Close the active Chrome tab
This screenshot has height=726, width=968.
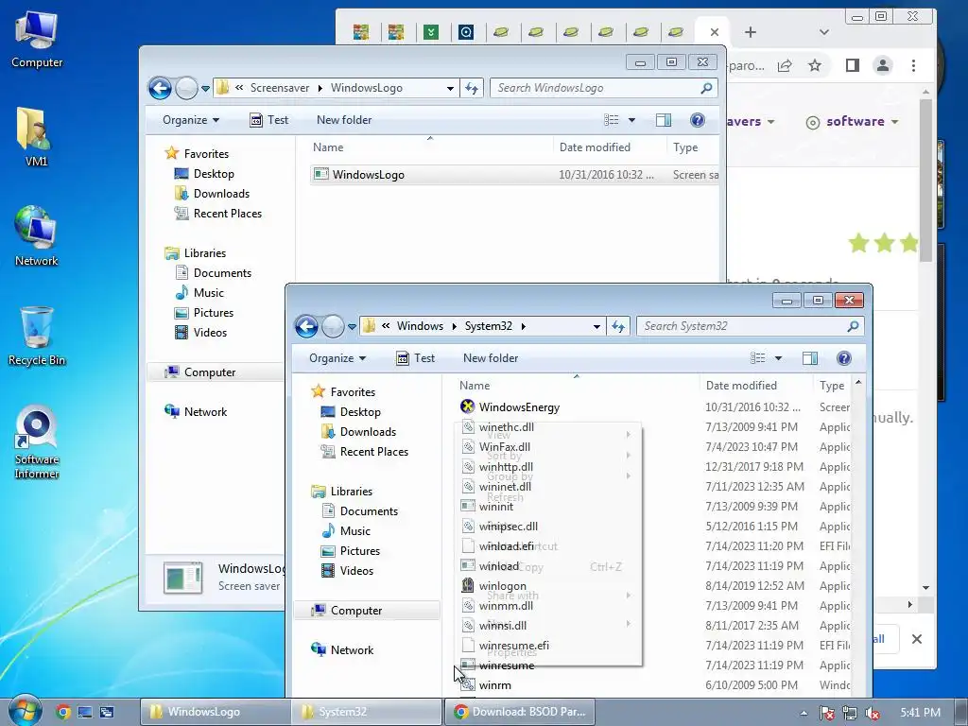point(715,32)
